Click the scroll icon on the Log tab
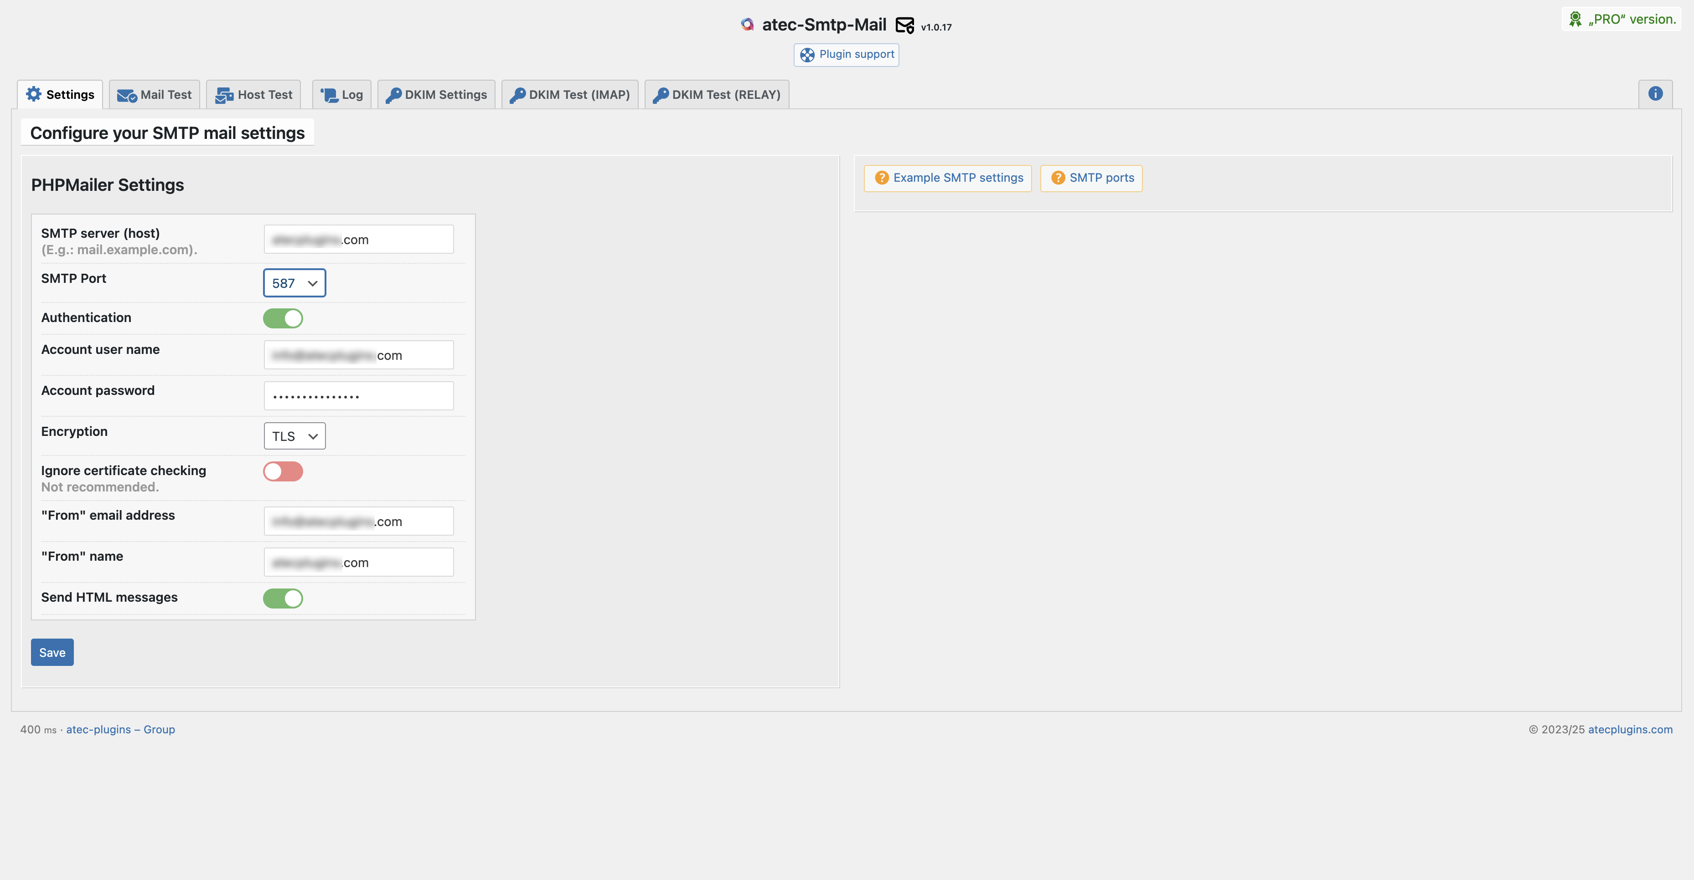Screen dimensions: 1694x880 coord(329,95)
